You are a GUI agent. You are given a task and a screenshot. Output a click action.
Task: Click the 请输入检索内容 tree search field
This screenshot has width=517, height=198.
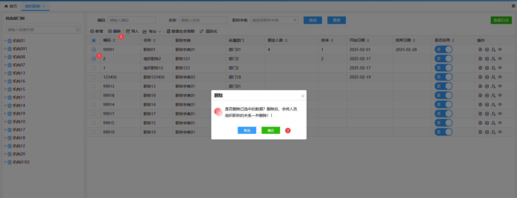click(41, 30)
